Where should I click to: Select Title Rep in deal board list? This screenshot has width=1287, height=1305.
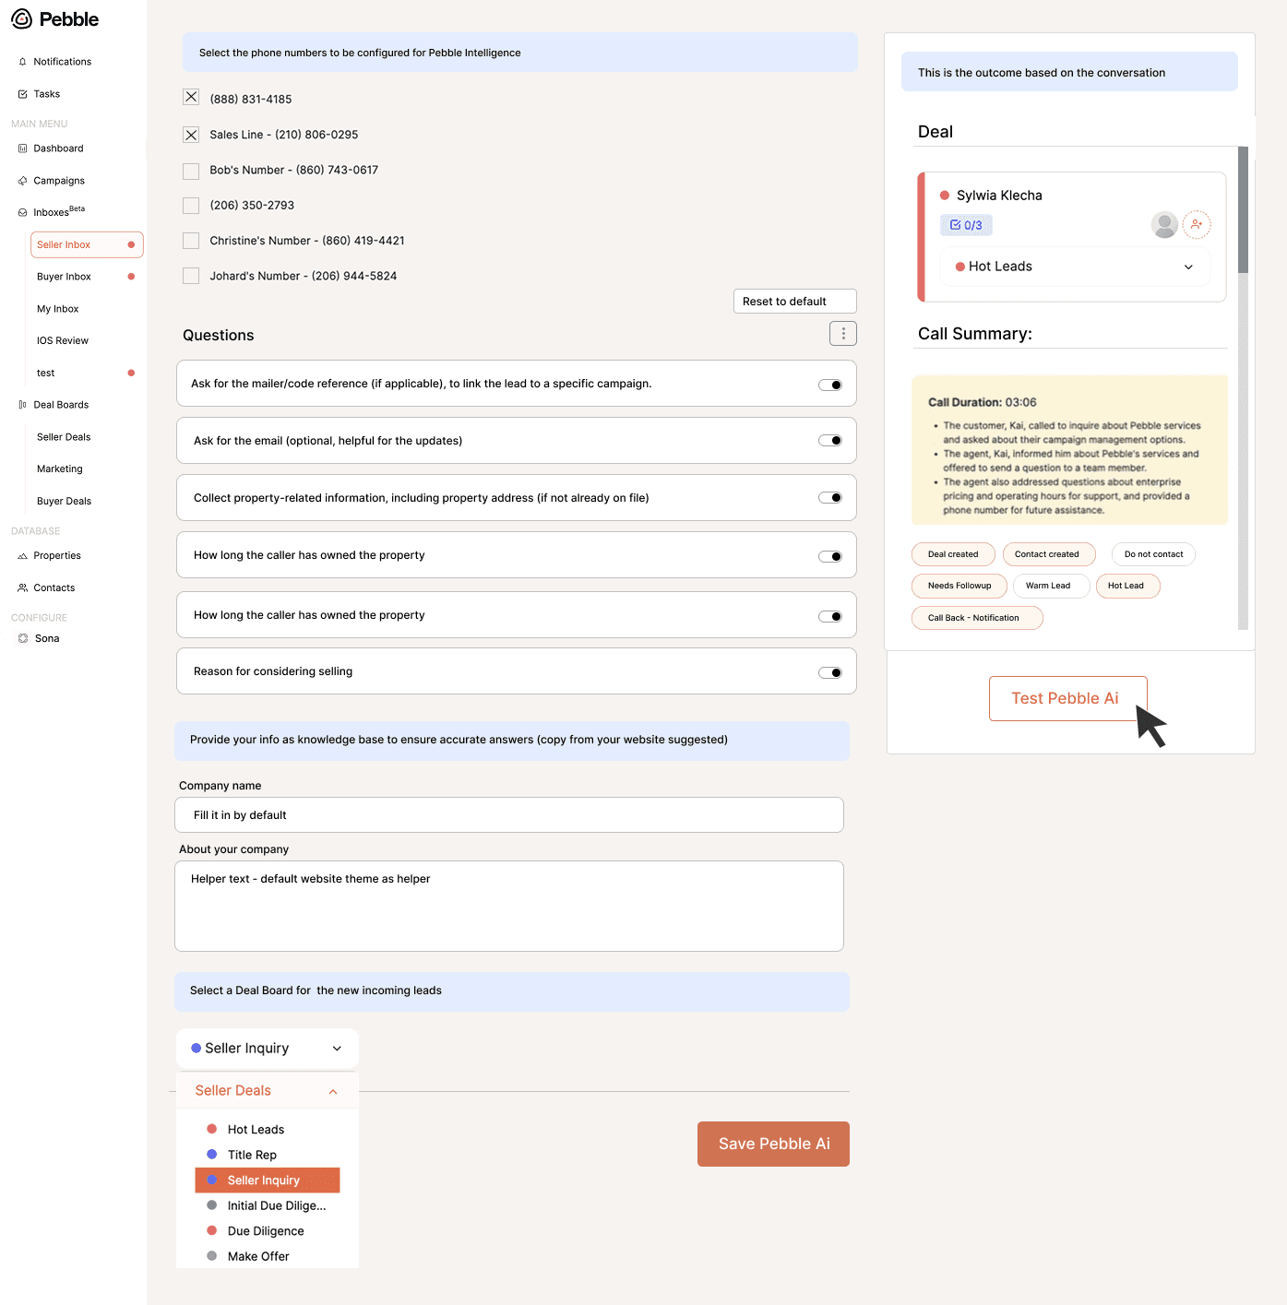click(x=252, y=1155)
